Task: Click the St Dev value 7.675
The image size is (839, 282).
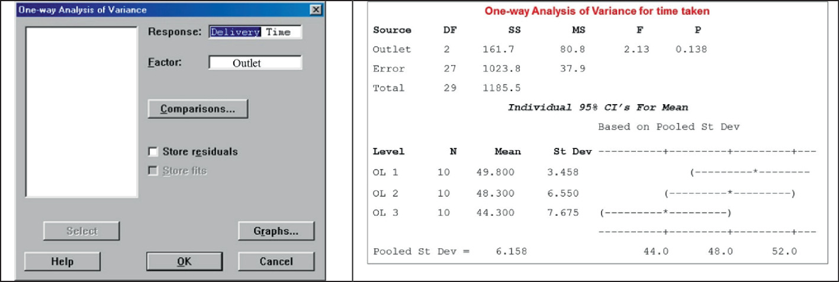Action: pos(563,213)
